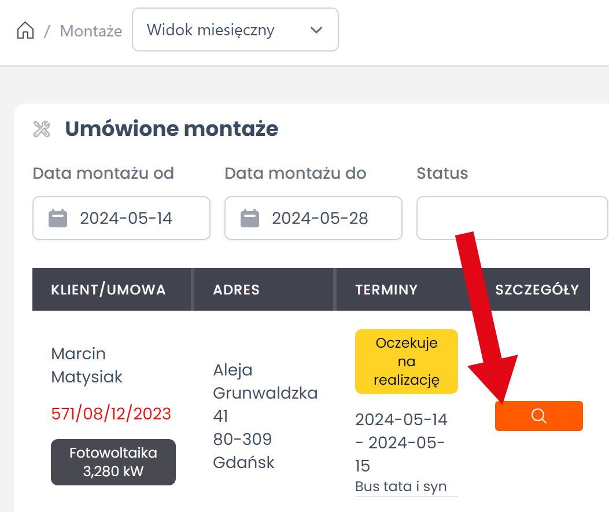Click calendar icon in Data montażu do
The width and height of the screenshot is (609, 512).
coord(250,218)
